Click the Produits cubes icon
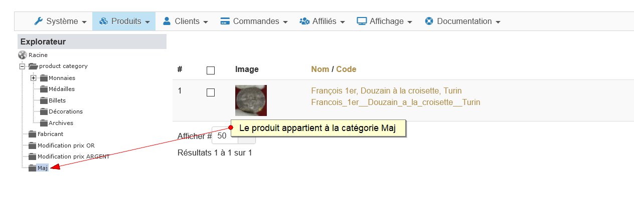The width and height of the screenshot is (634, 220). point(104,21)
